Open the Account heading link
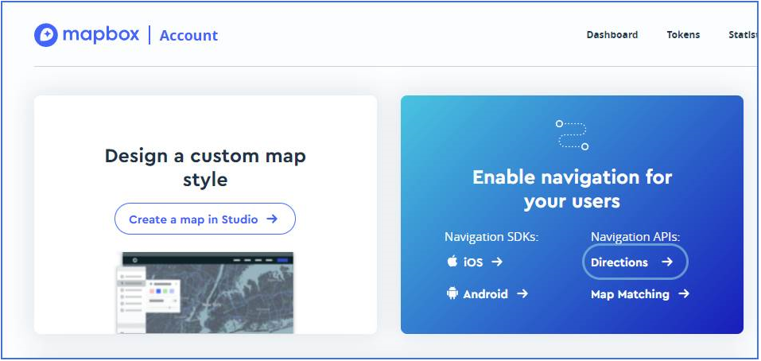The width and height of the screenshot is (761, 361). click(188, 36)
